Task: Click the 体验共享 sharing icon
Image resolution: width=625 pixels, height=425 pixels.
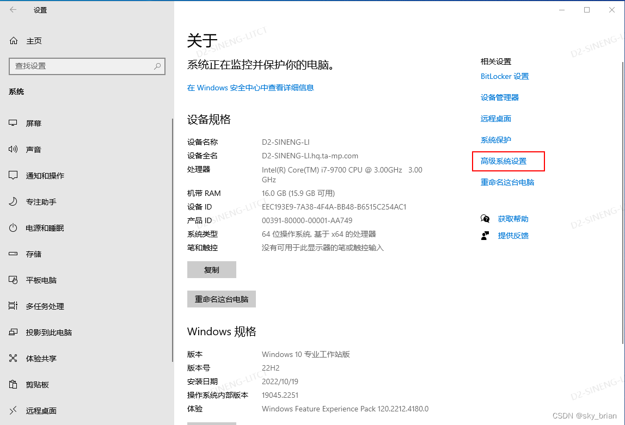Action: [x=13, y=358]
